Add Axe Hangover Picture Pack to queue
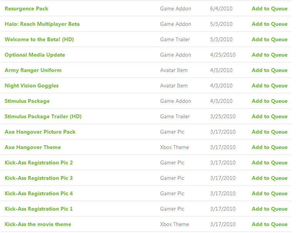Image resolution: width=296 pixels, height=233 pixels. click(269, 132)
